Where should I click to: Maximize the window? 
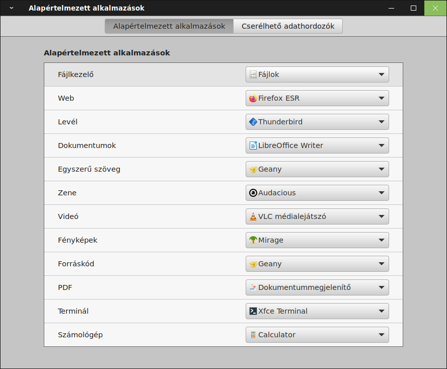[413, 8]
